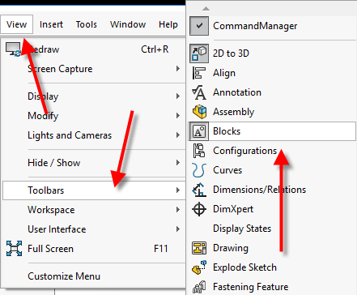The image size is (357, 295).
Task: Toggle the Annotation toolbar icon
Action: tap(199, 92)
